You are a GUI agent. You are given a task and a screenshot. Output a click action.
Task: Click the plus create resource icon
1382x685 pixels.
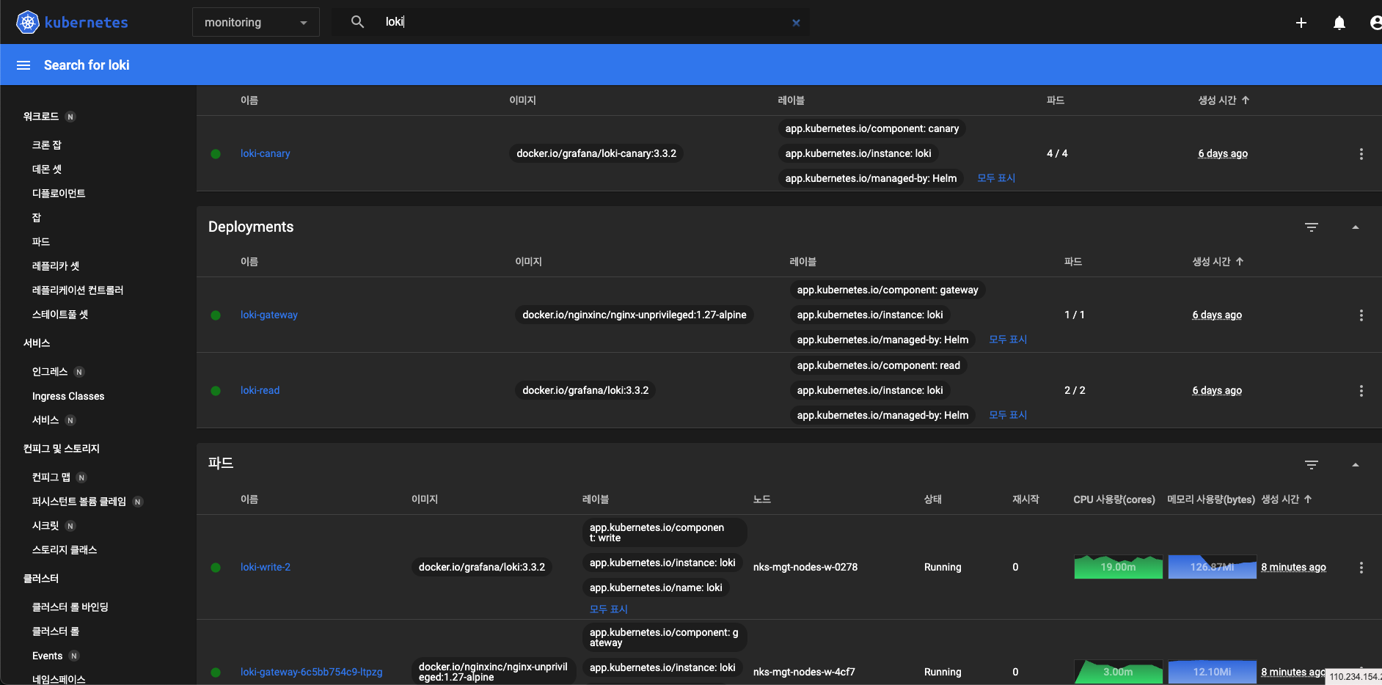1301,23
